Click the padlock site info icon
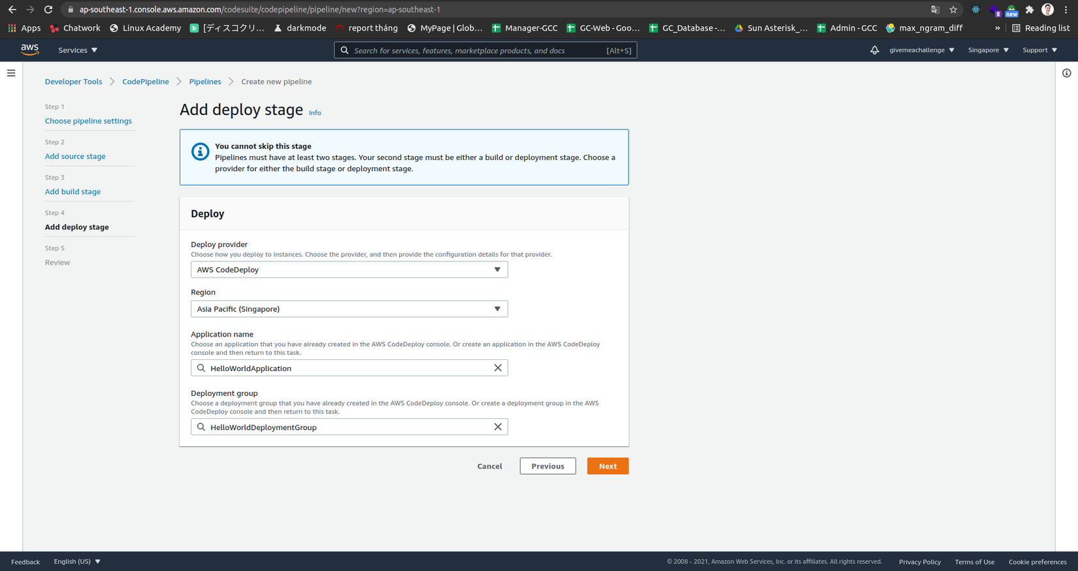This screenshot has width=1078, height=571. (x=71, y=10)
